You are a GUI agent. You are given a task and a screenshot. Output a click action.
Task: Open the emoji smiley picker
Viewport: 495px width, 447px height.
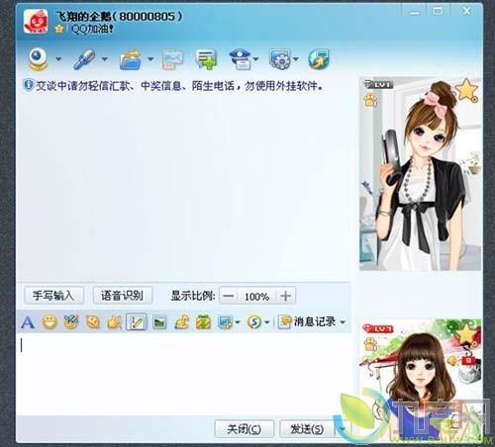pos(49,322)
